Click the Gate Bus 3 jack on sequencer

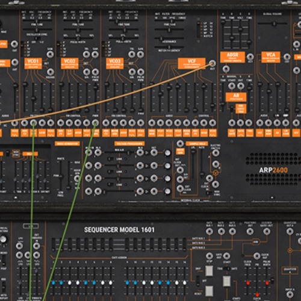click(x=232, y=231)
